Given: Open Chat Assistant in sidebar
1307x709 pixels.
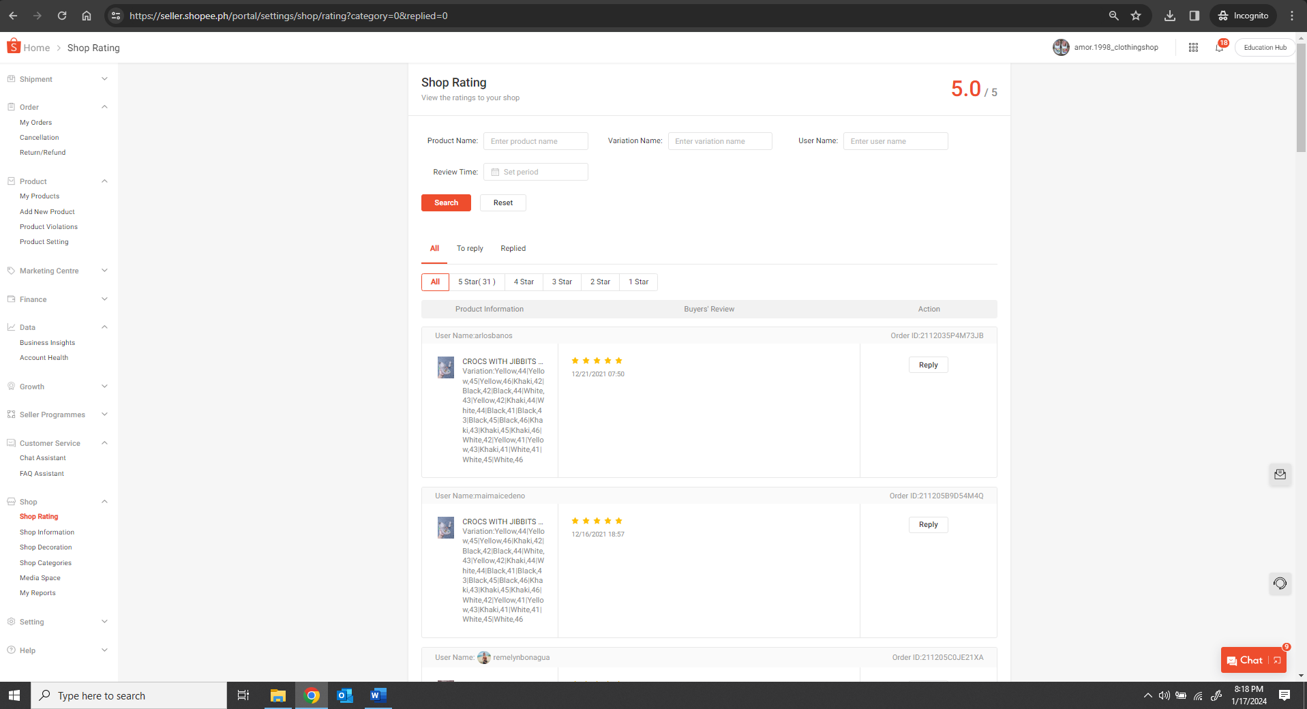Looking at the screenshot, I should coord(42,458).
